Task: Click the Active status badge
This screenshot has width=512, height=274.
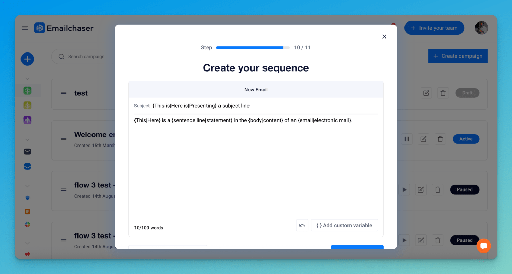Action: pos(466,139)
